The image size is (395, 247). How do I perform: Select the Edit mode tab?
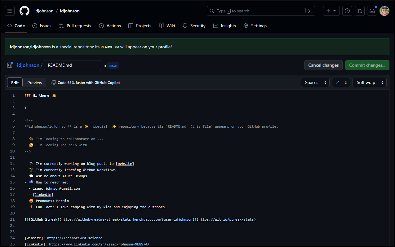click(x=15, y=83)
